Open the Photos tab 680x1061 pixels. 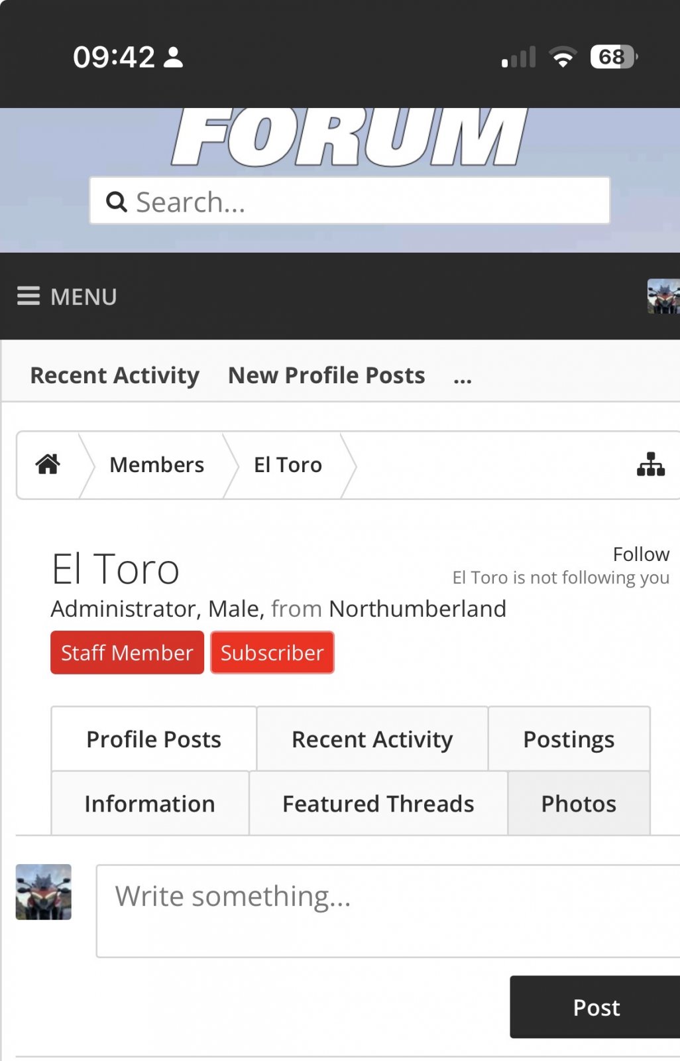pos(579,804)
